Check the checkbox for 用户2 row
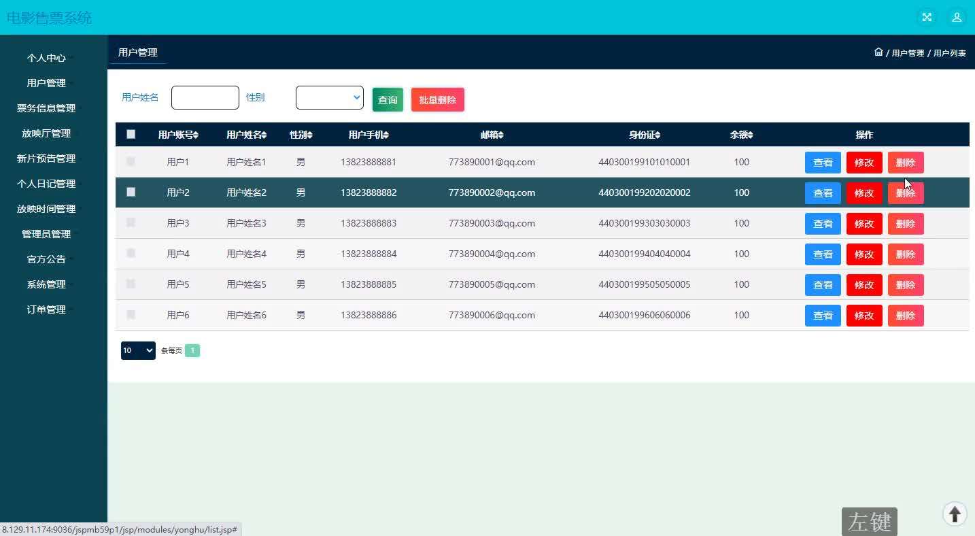Screen dimensions: 975x536 [131, 192]
